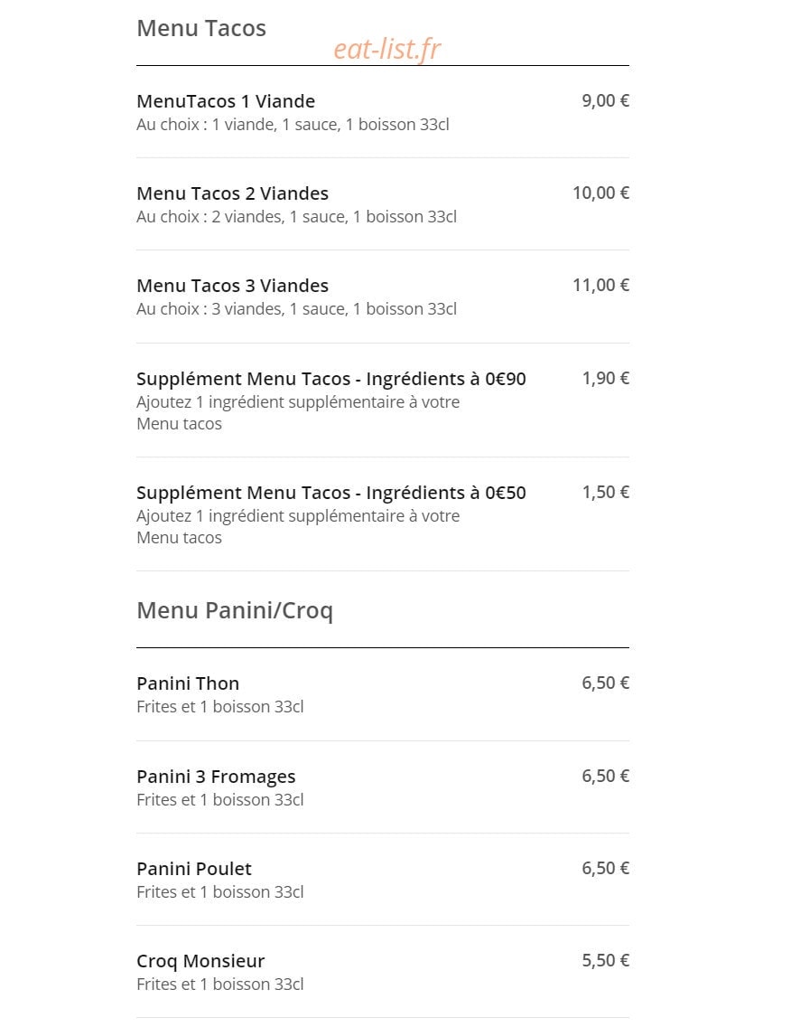Select the Panini 3 Fromages item
The width and height of the screenshot is (791, 1027).
[x=383, y=787]
